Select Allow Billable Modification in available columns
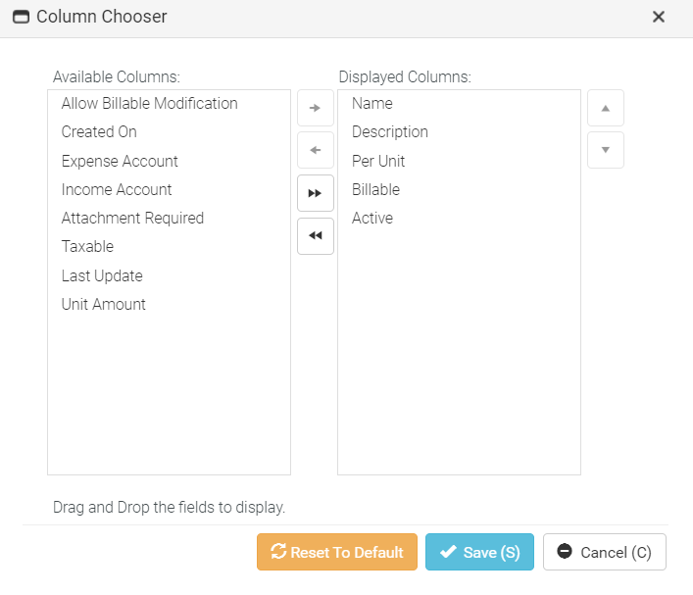The height and width of the screenshot is (595, 693). tap(149, 103)
